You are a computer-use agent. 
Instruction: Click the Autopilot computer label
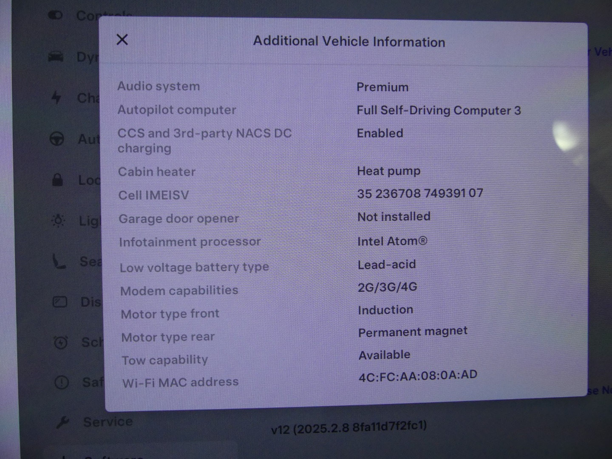coord(177,110)
